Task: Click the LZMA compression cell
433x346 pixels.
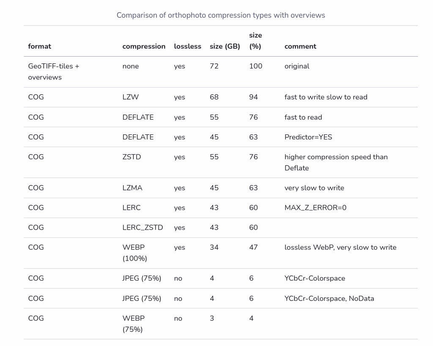Action: (132, 188)
